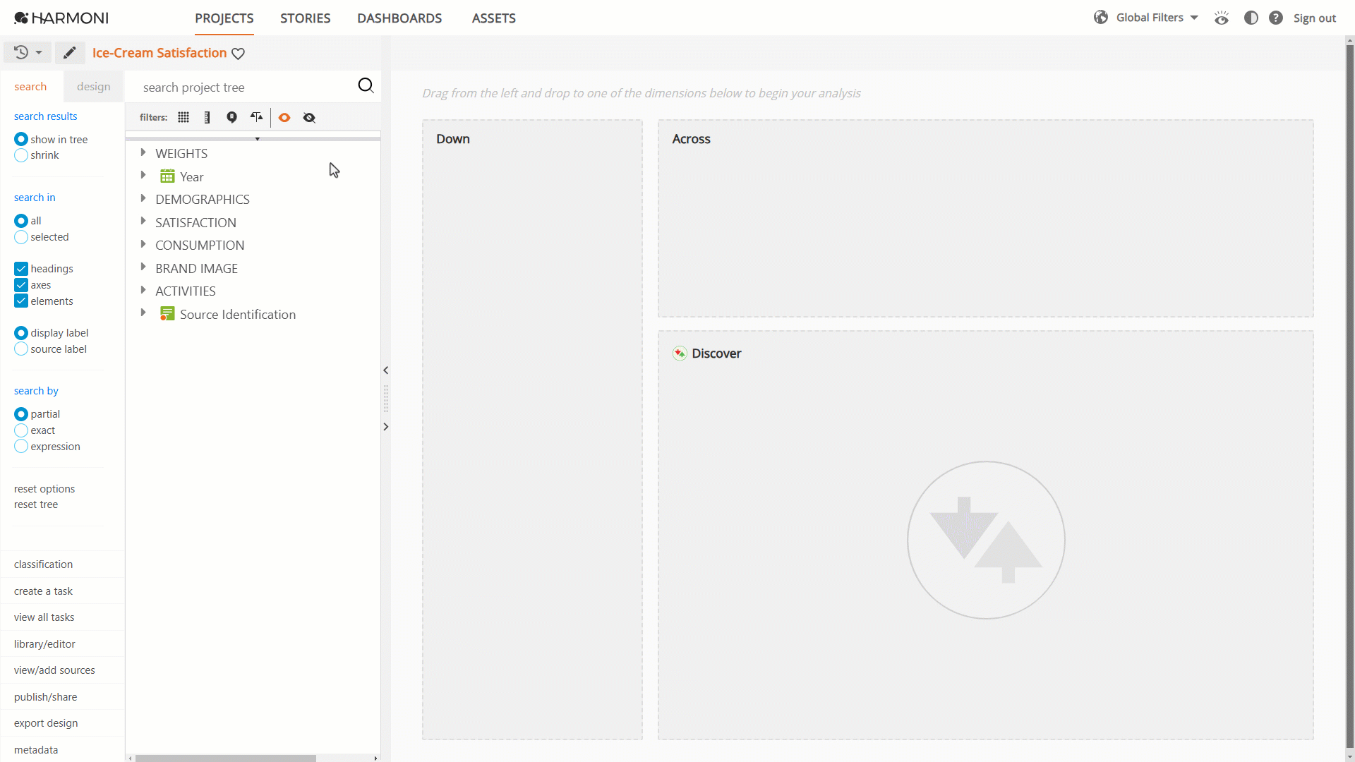Viewport: 1355px width, 762px height.
Task: Select 'display label' radio
Action: point(21,333)
